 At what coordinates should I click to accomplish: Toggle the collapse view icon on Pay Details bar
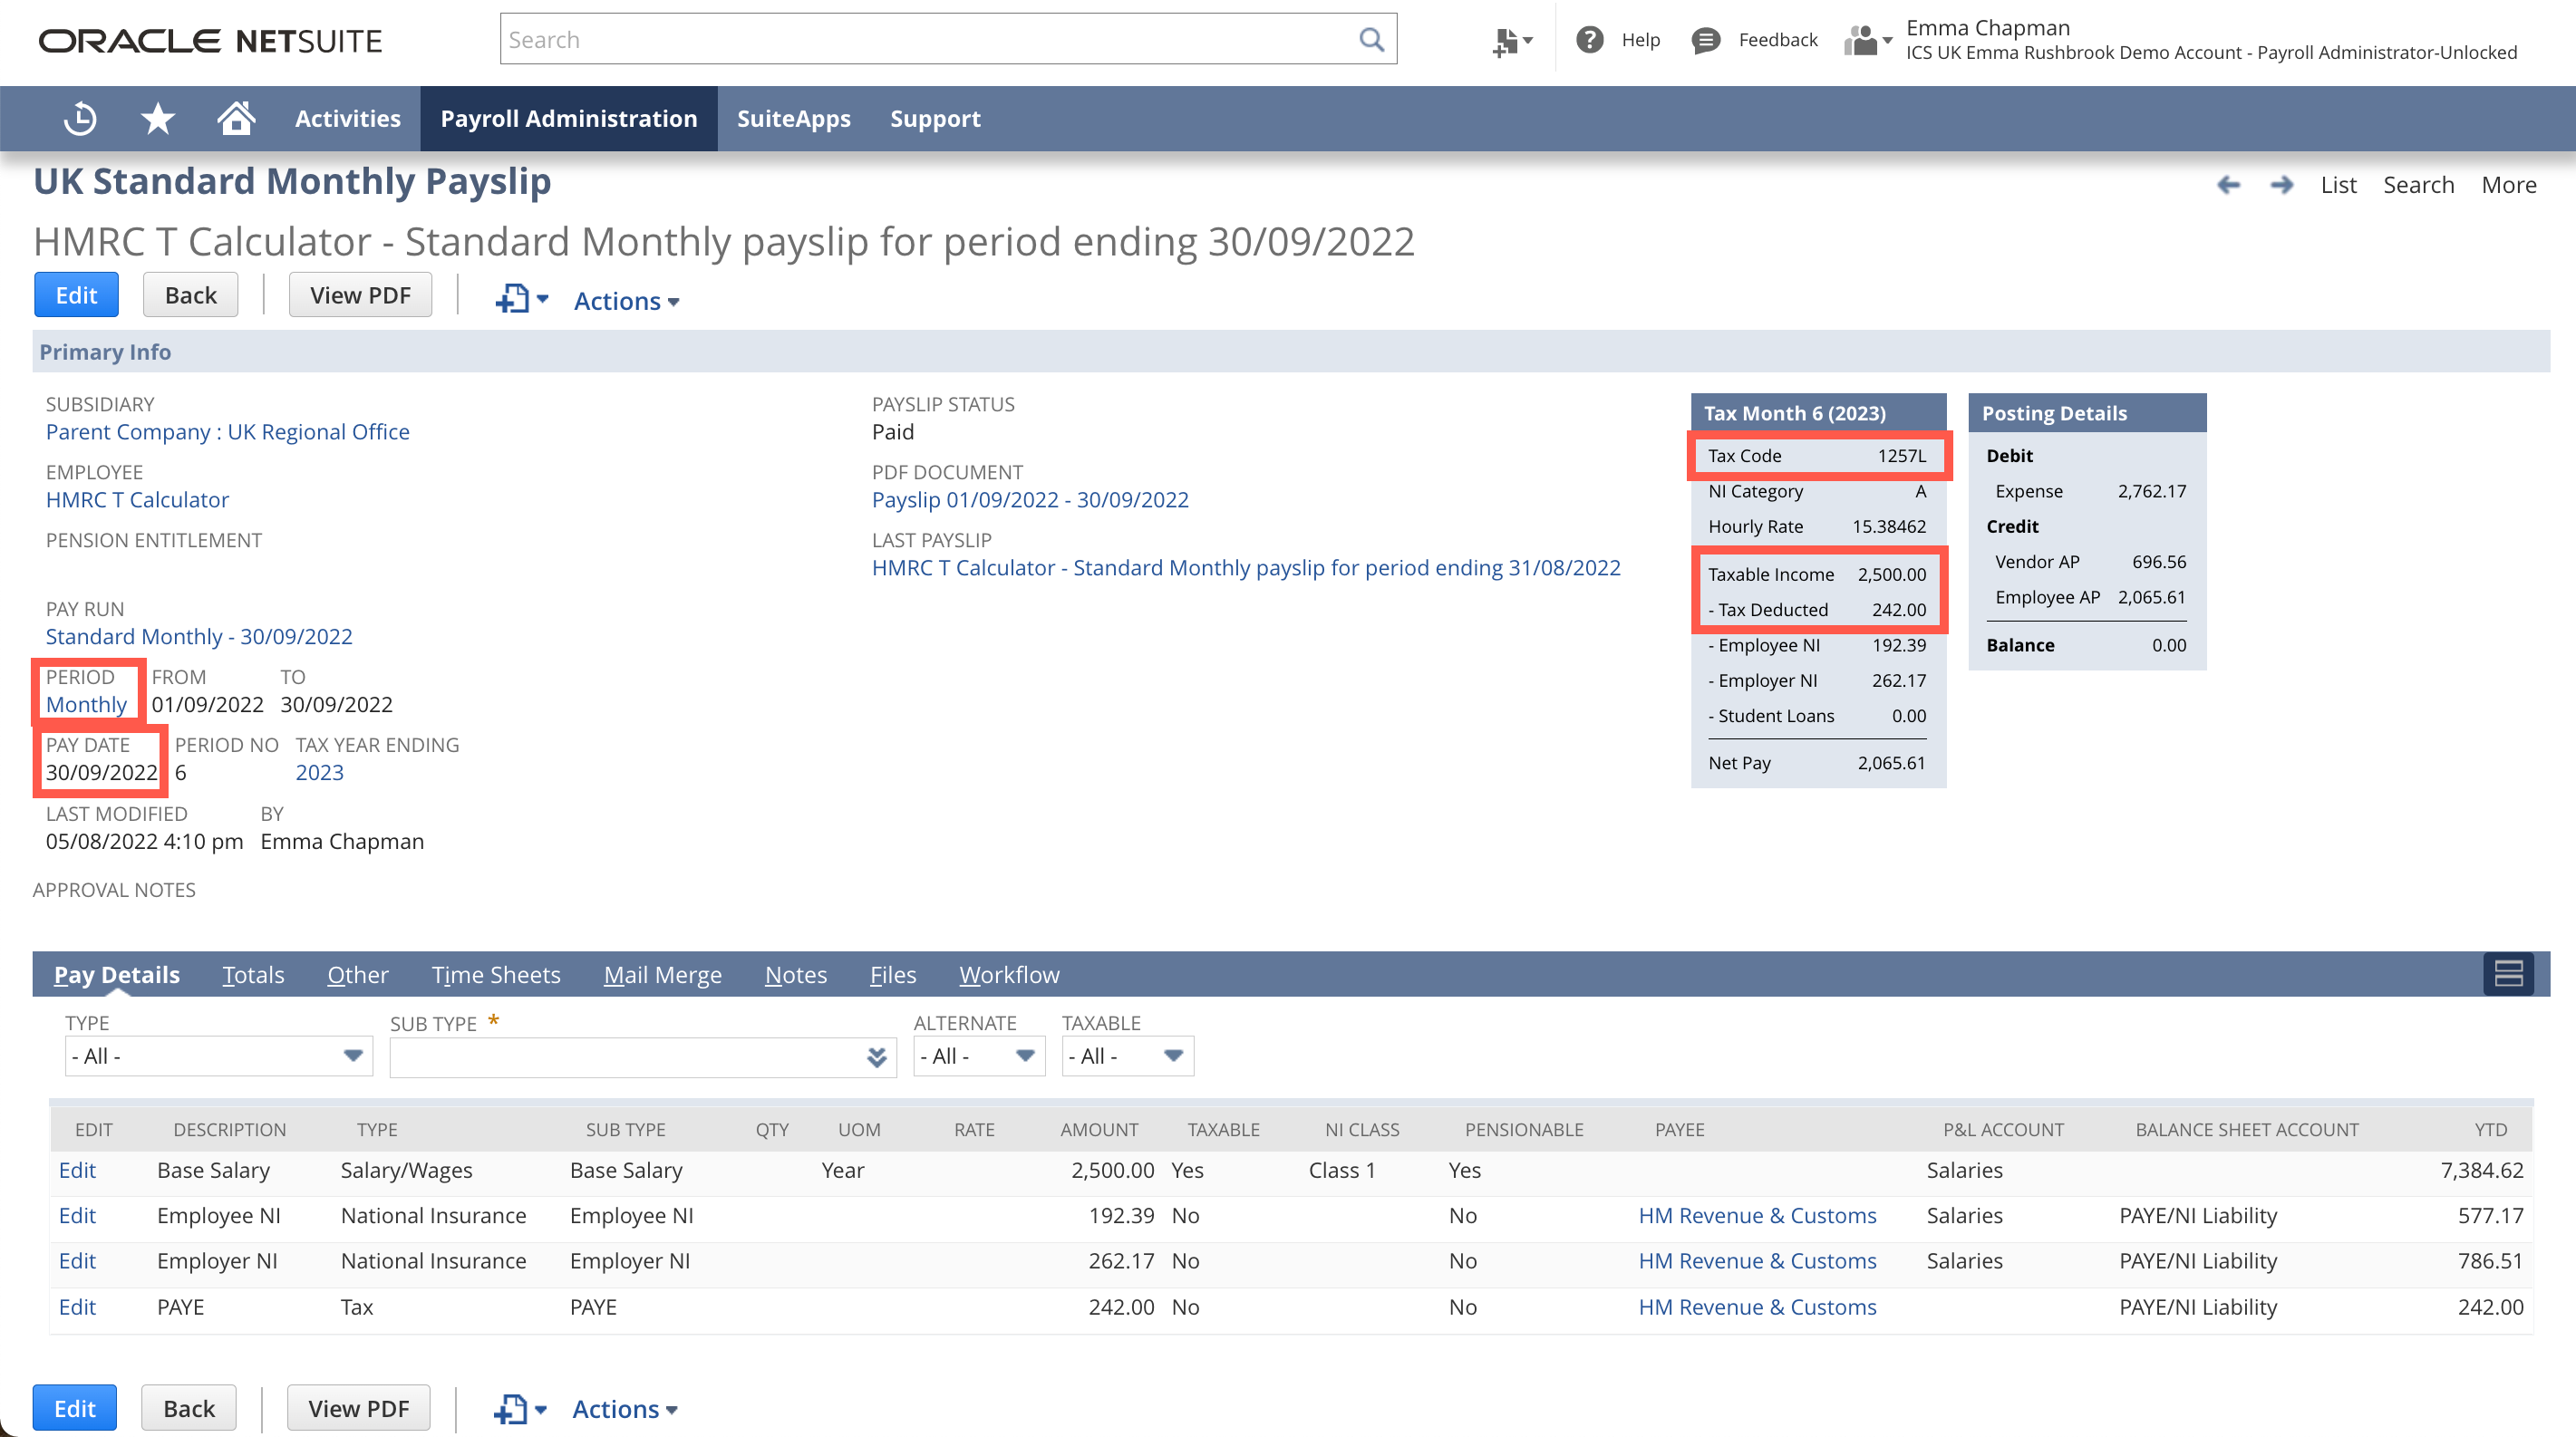tap(2508, 974)
